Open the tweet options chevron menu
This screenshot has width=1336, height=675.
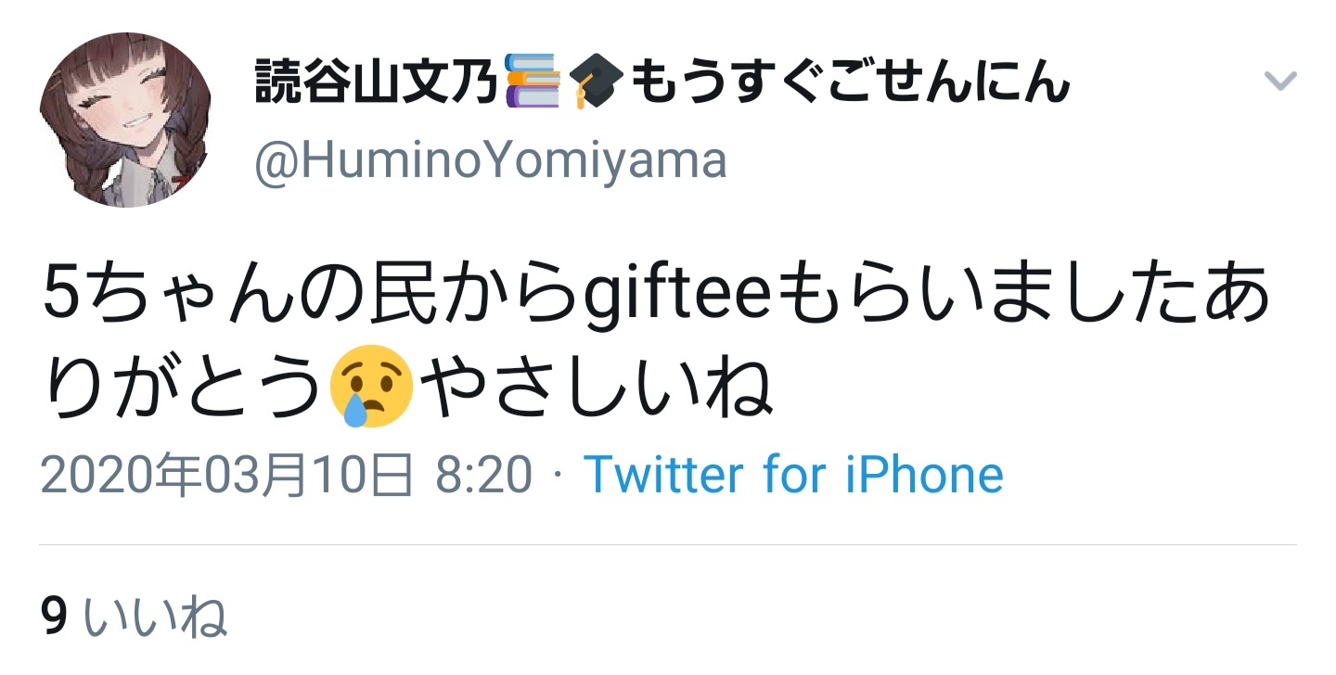[x=1280, y=83]
